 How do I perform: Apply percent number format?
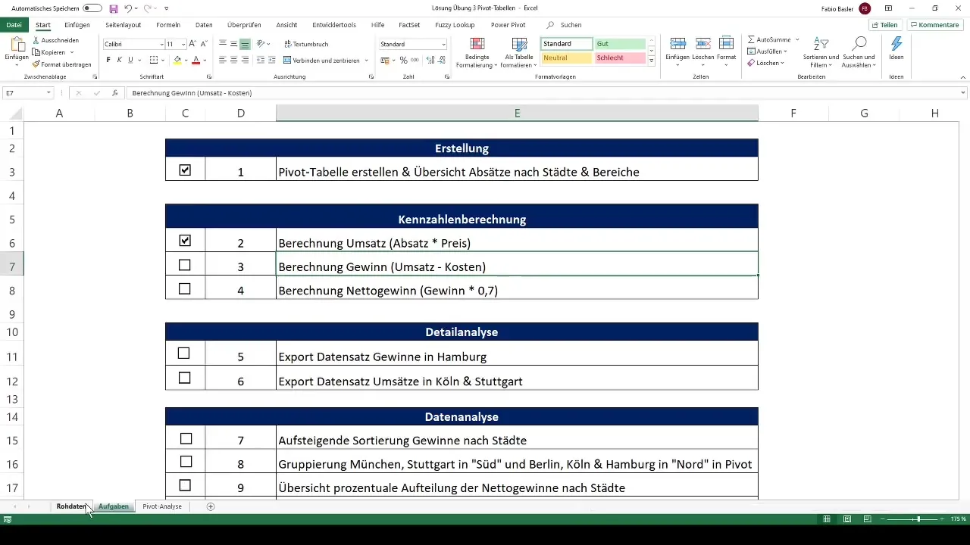402,60
